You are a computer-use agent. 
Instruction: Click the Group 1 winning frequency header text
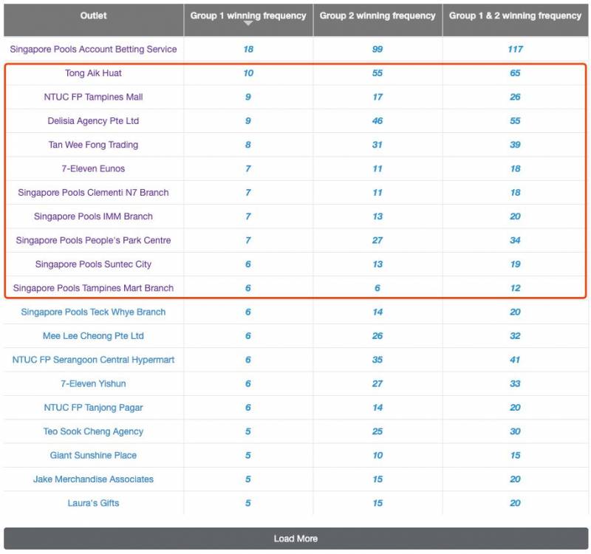248,15
